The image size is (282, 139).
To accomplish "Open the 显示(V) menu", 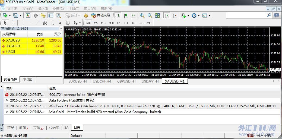I will 28,9.
